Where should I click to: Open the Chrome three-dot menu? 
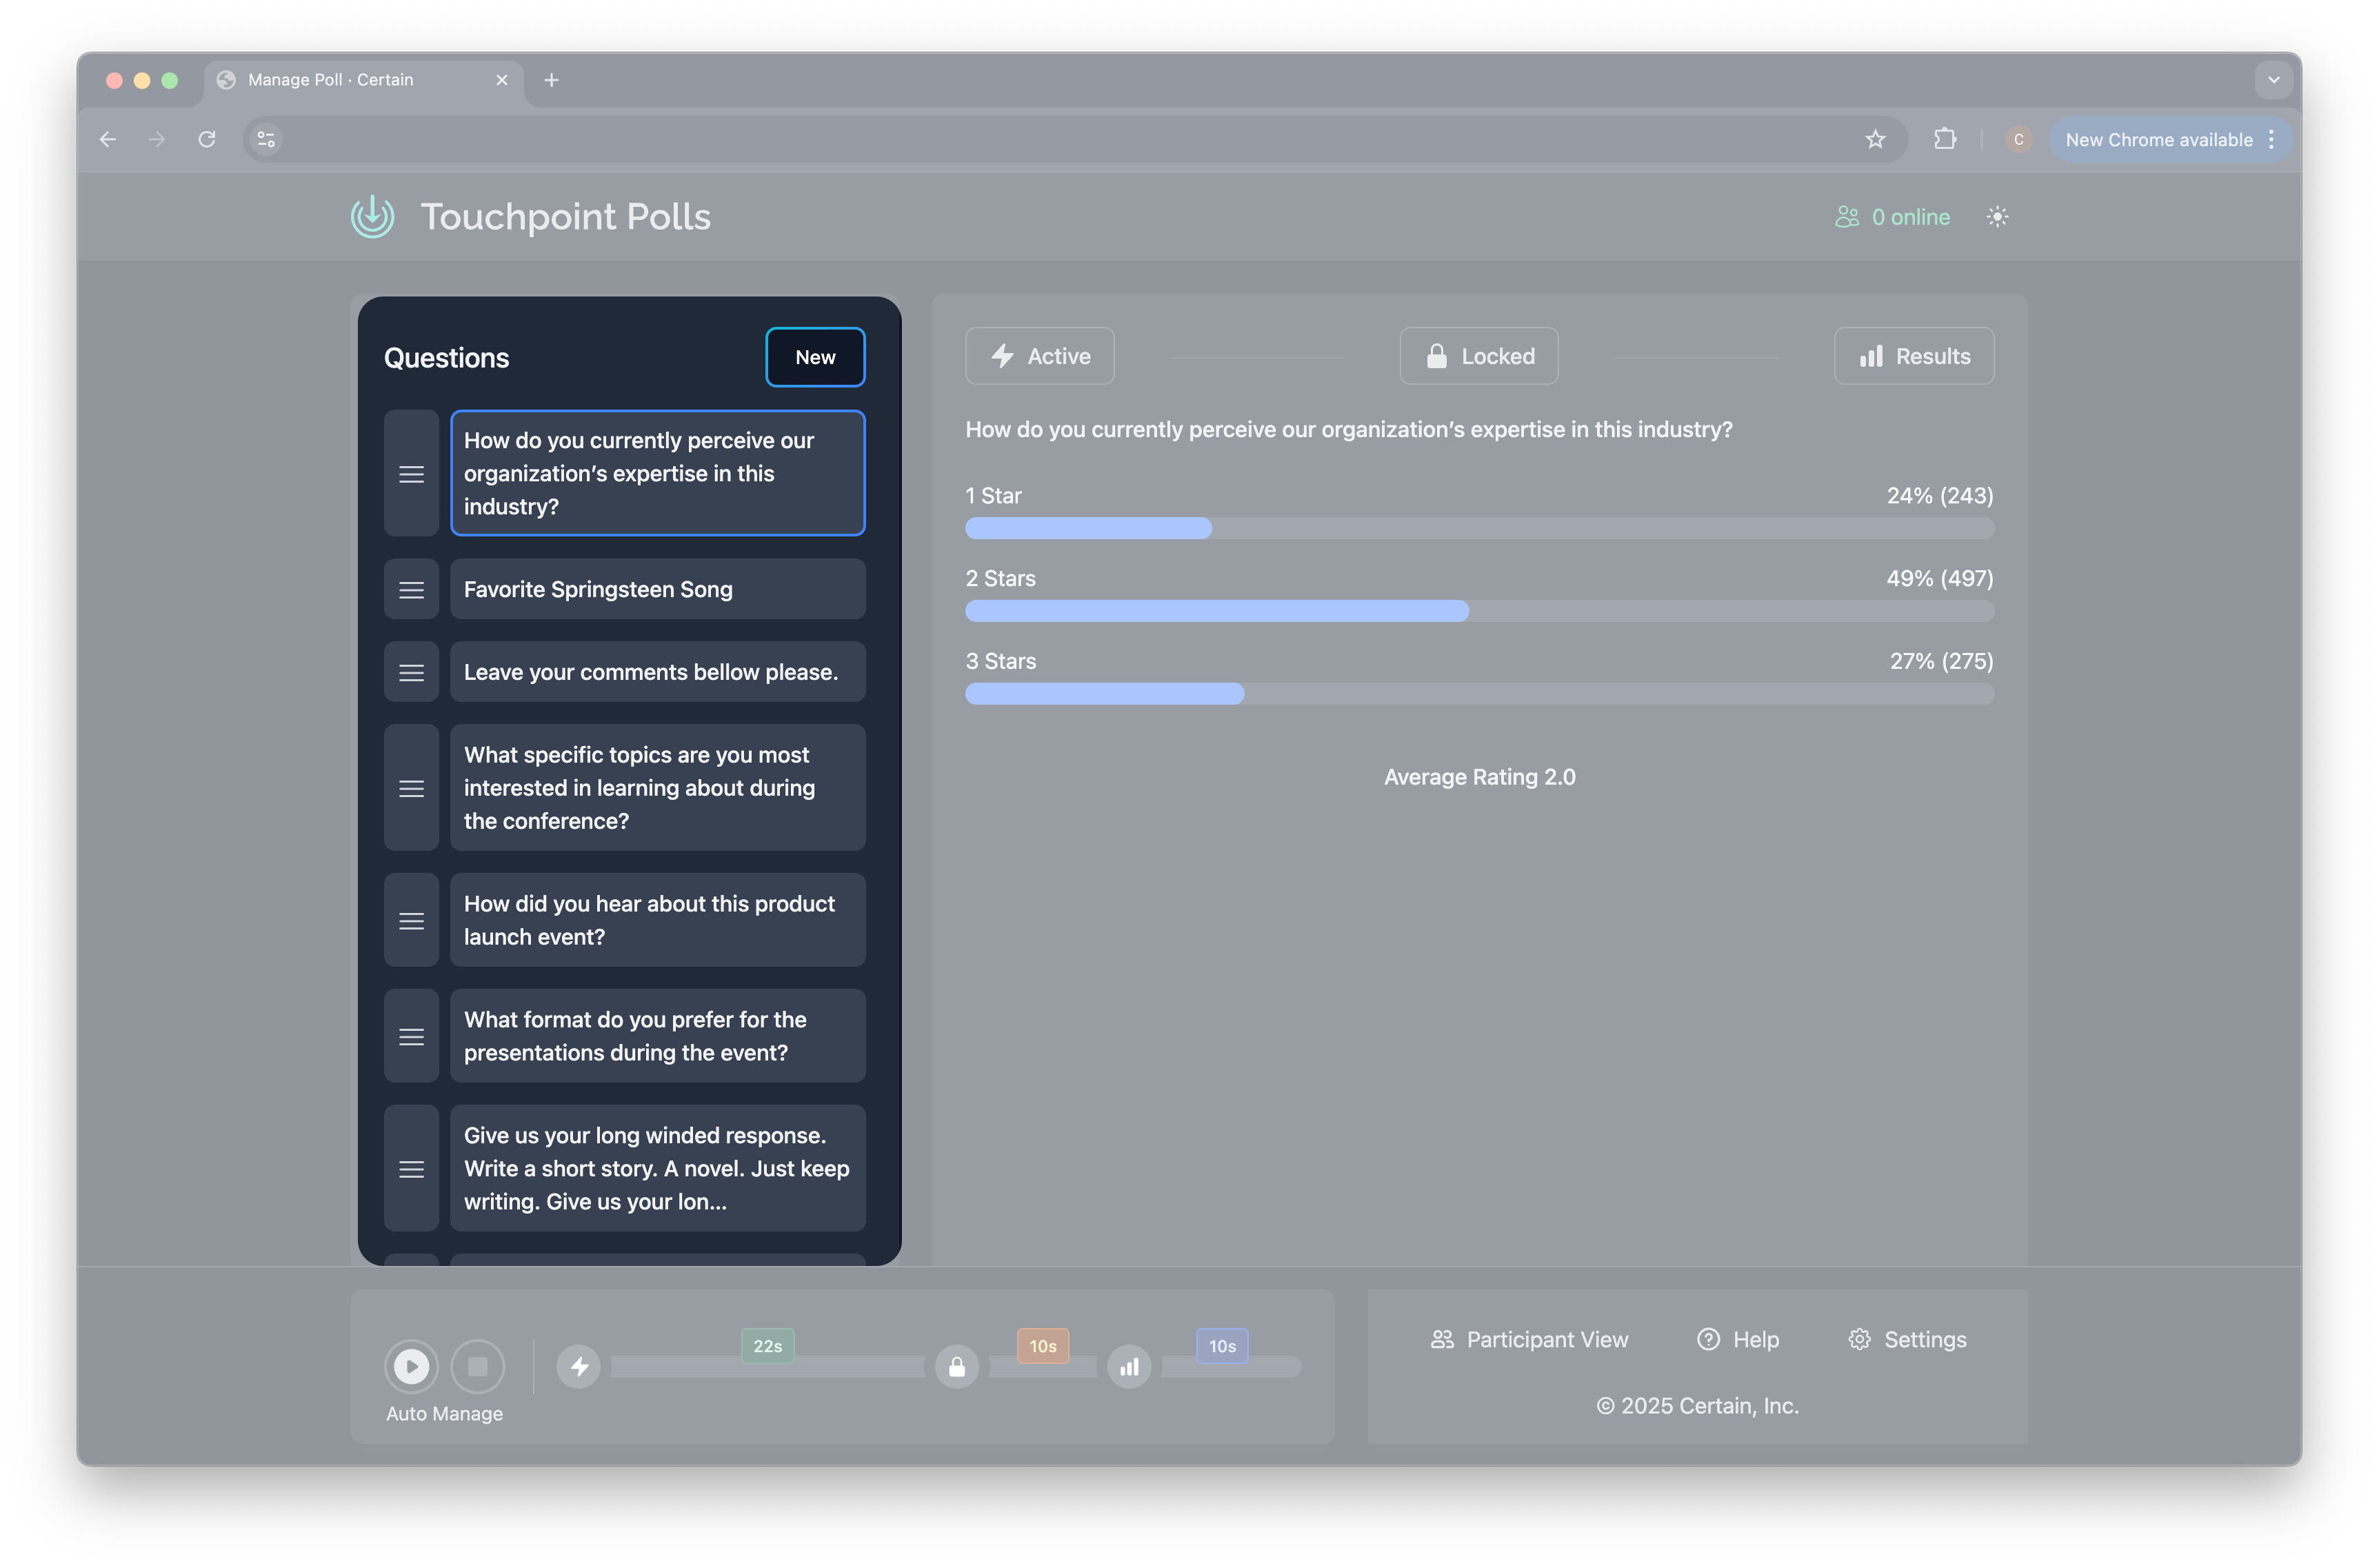pyautogui.click(x=2272, y=139)
